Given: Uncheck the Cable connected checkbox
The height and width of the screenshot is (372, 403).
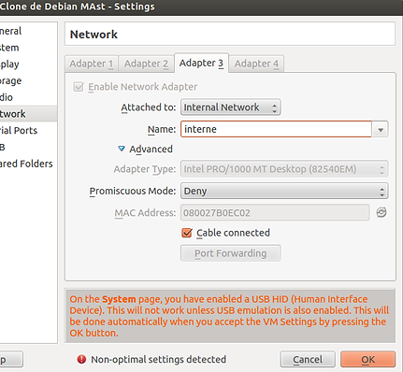Looking at the screenshot, I should [187, 233].
